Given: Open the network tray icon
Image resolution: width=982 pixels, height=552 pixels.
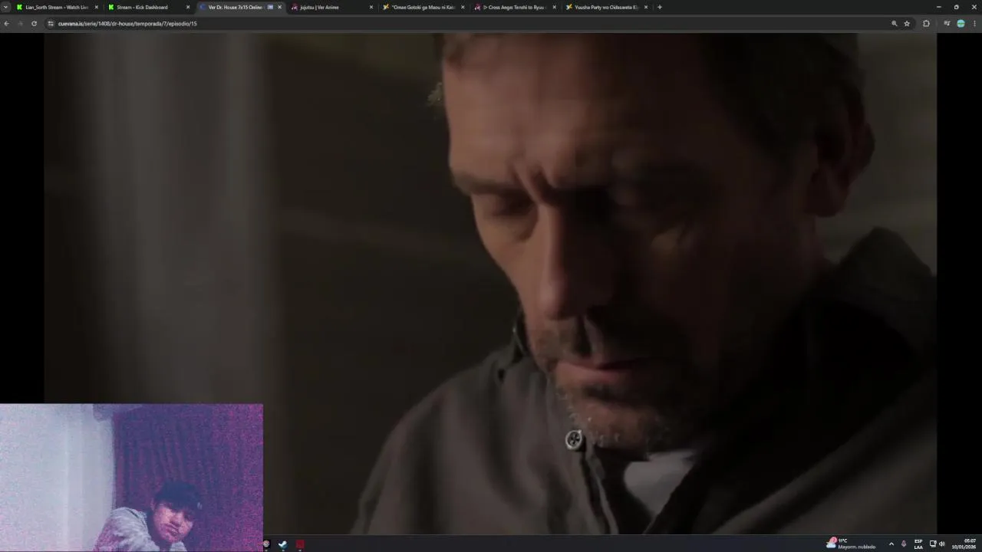Looking at the screenshot, I should [x=933, y=544].
